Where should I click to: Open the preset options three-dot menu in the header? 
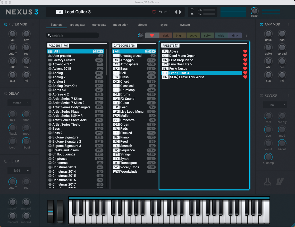click(x=170, y=12)
